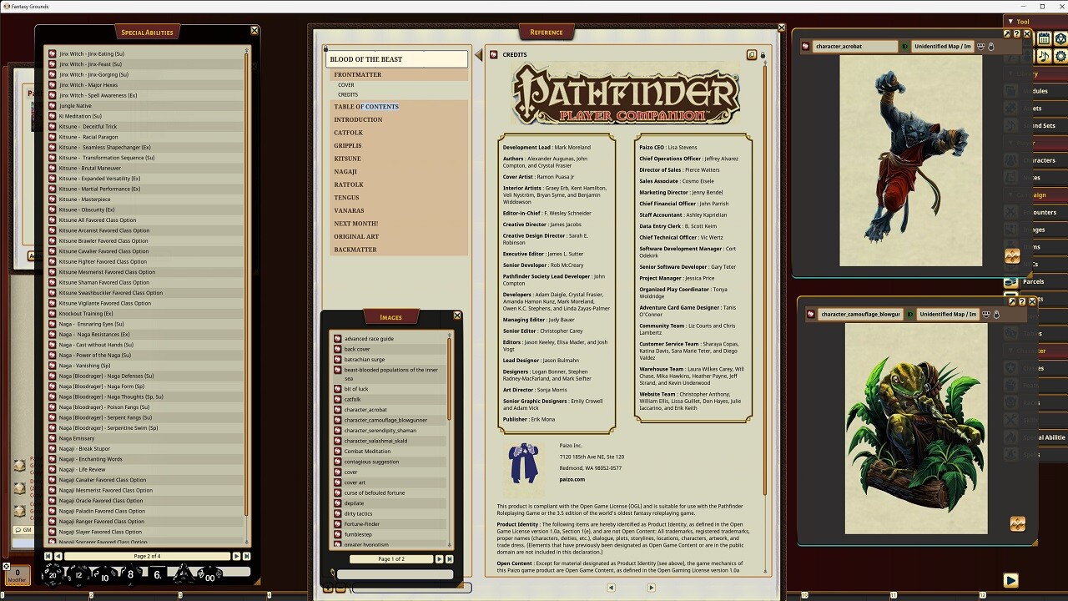Image resolution: width=1068 pixels, height=601 pixels.
Task: Click the GM speech bubble chat icon
Action: tap(19, 530)
